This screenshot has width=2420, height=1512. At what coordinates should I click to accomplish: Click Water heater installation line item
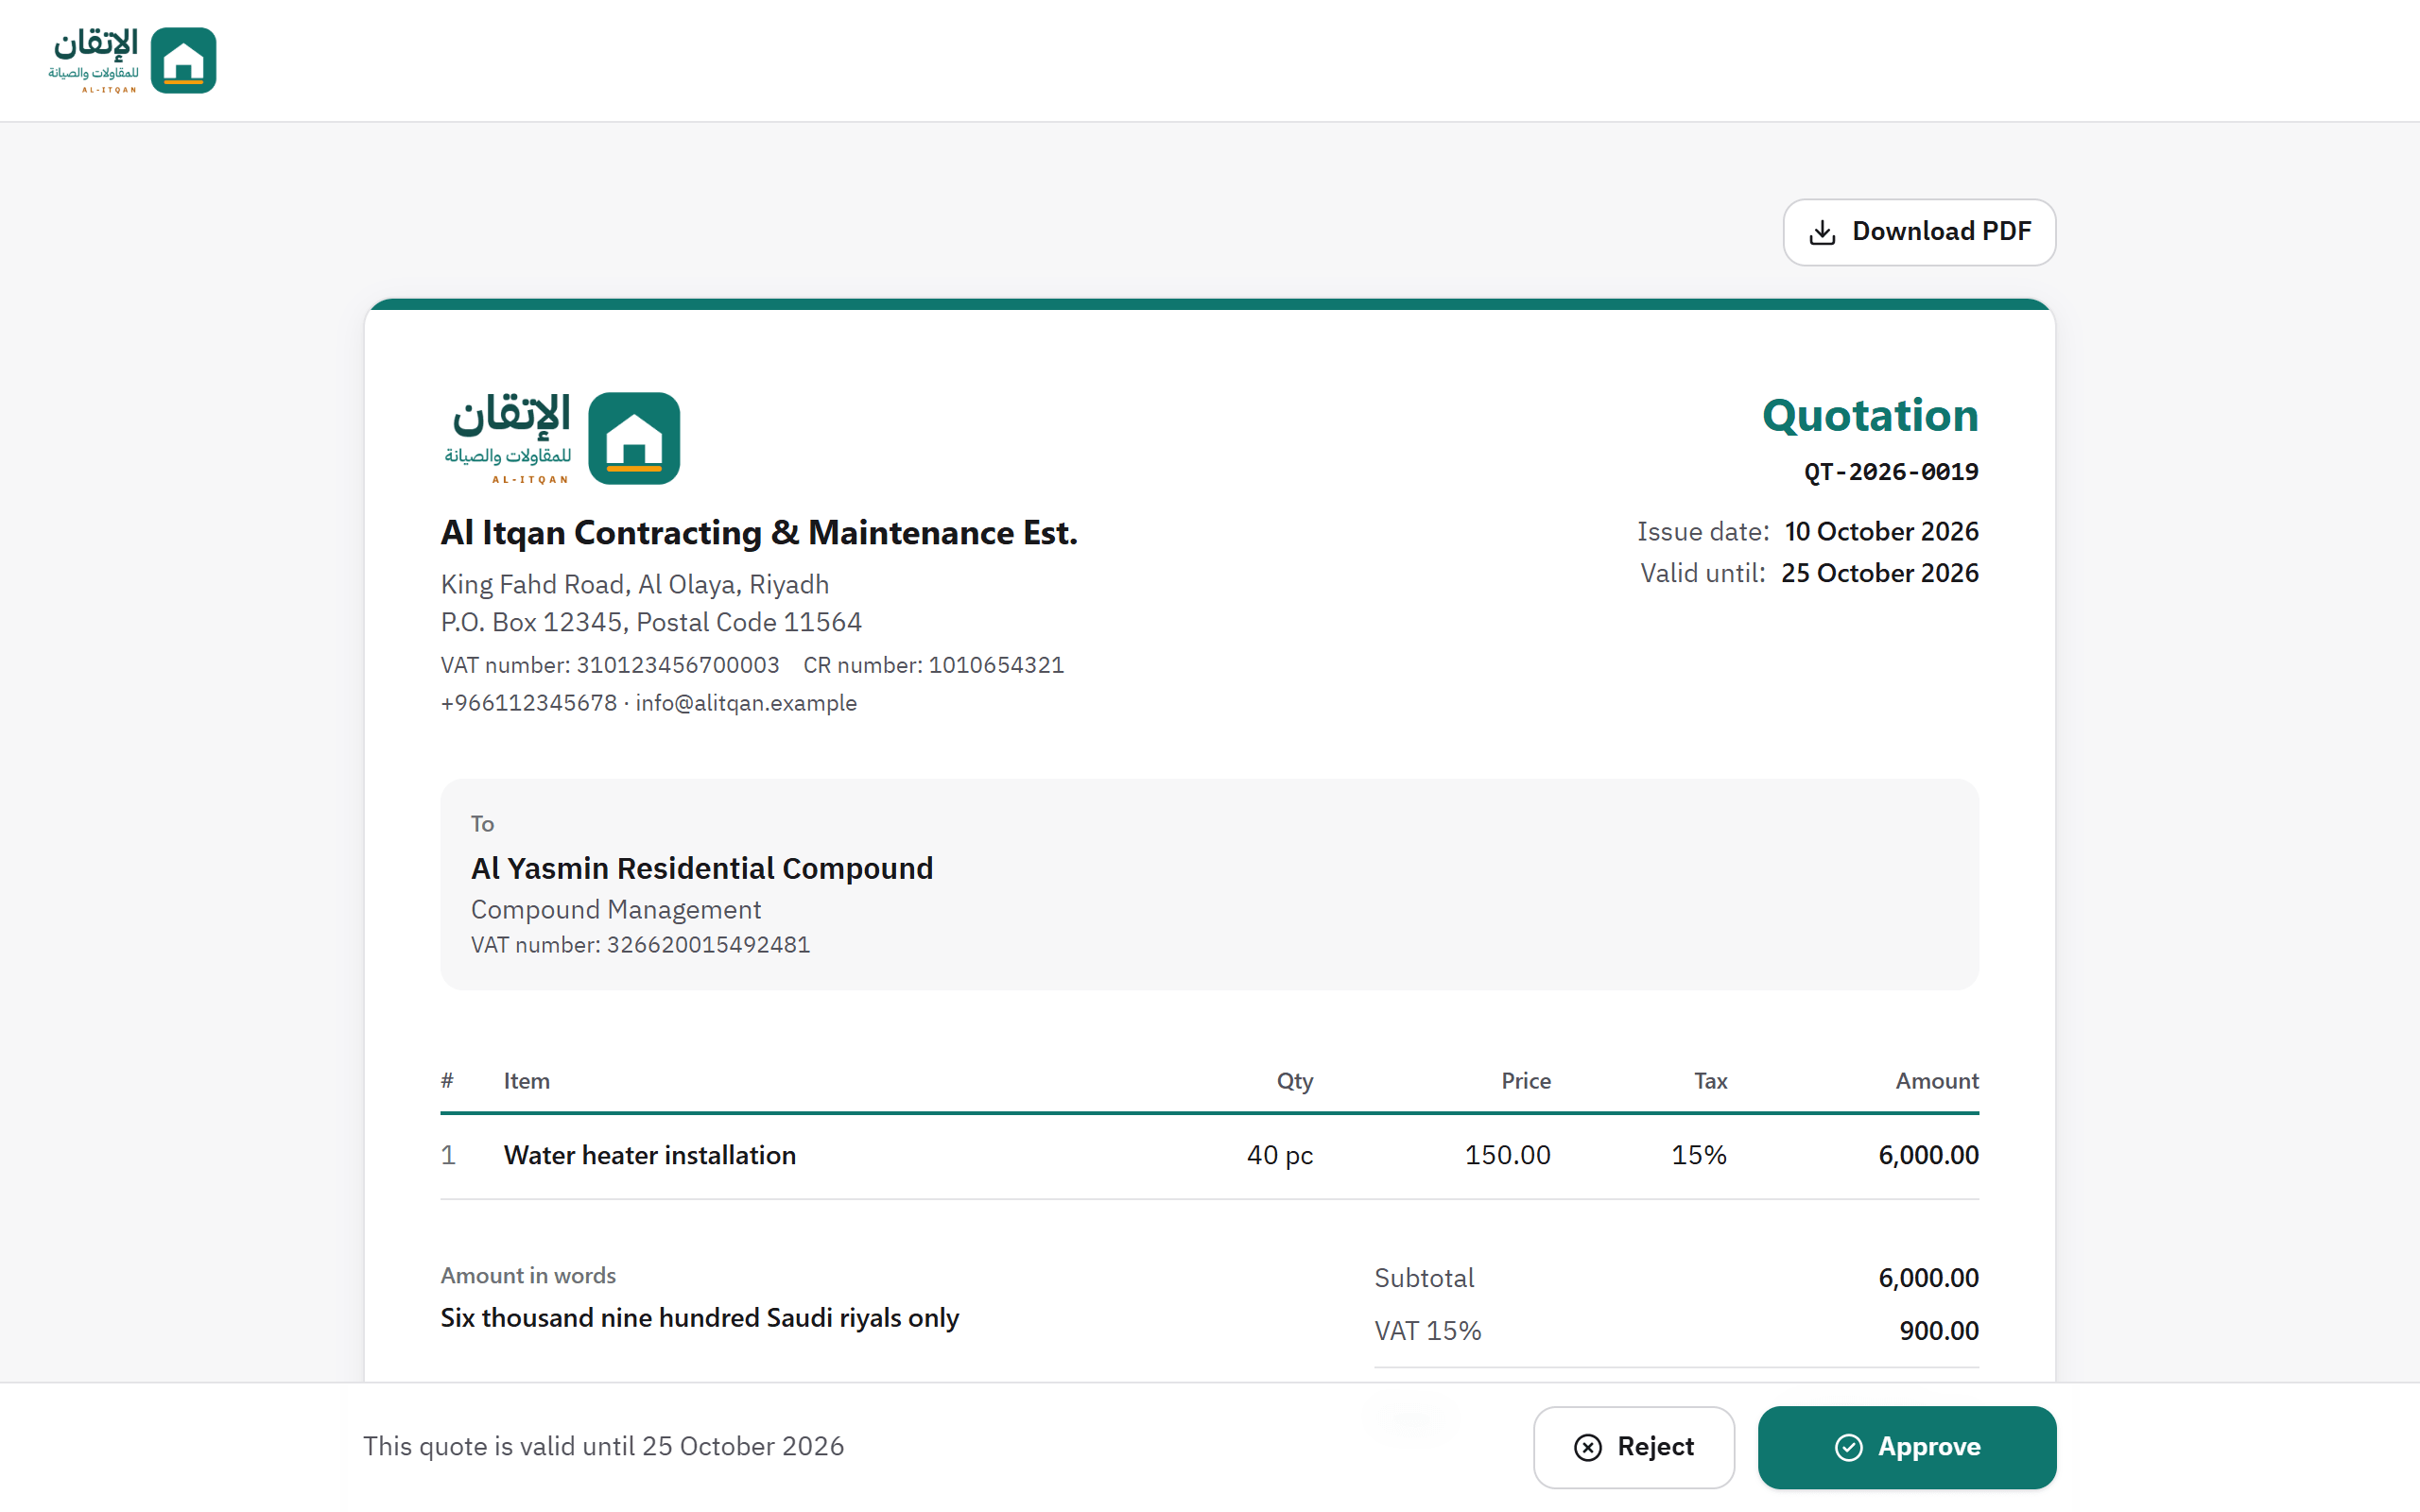click(650, 1156)
